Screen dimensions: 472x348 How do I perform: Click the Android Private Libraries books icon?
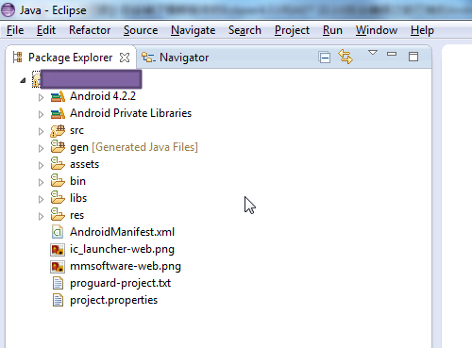pyautogui.click(x=58, y=113)
